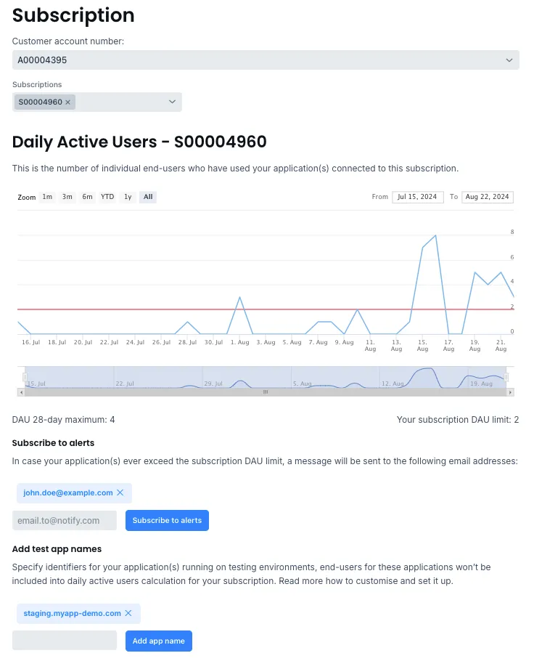
Task: Expand the Subscriptions dropdown chevron
Action: [173, 102]
